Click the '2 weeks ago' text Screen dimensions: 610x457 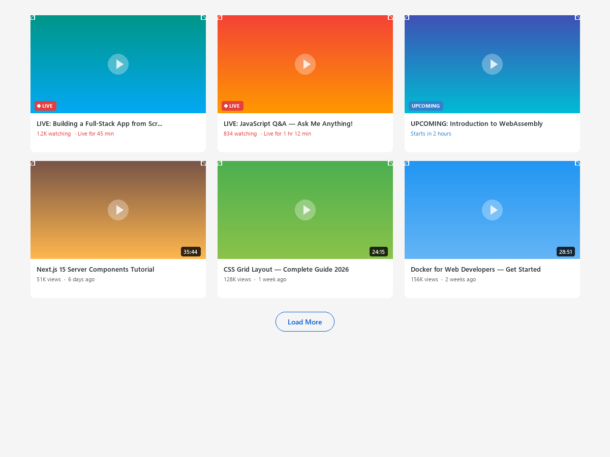click(461, 280)
